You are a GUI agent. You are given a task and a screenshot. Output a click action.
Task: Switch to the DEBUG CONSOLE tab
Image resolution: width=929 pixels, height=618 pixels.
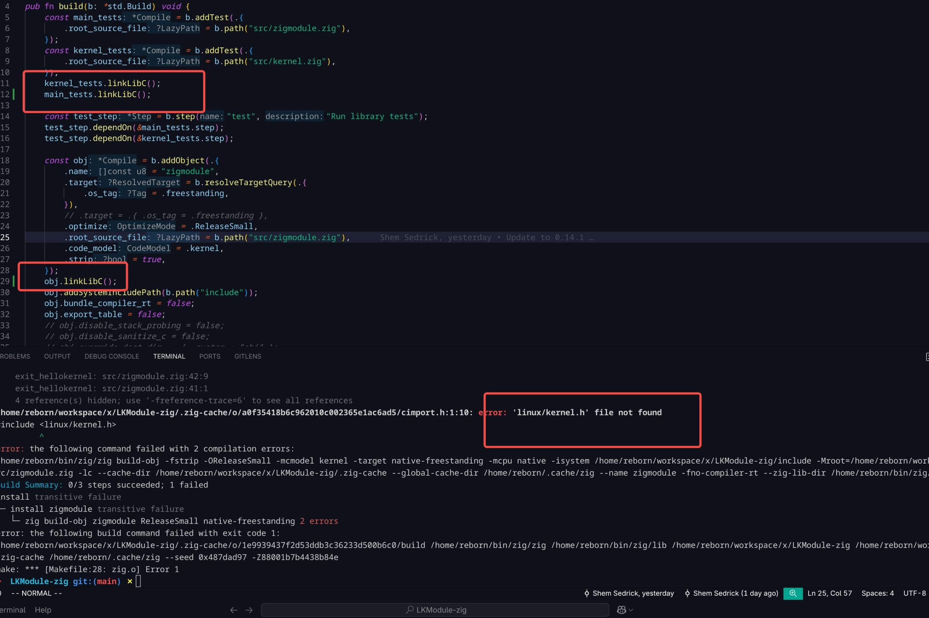pos(111,356)
